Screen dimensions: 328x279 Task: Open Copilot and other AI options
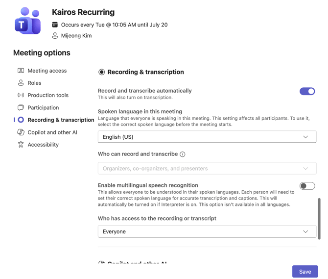(x=52, y=132)
